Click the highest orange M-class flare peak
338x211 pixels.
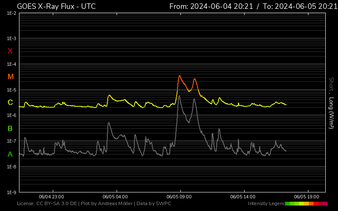180,76
